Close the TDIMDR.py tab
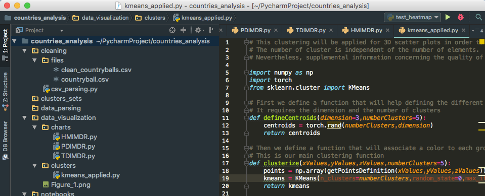 click(331, 30)
